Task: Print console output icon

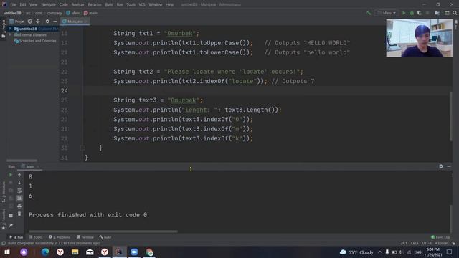Action: [x=19, y=206]
